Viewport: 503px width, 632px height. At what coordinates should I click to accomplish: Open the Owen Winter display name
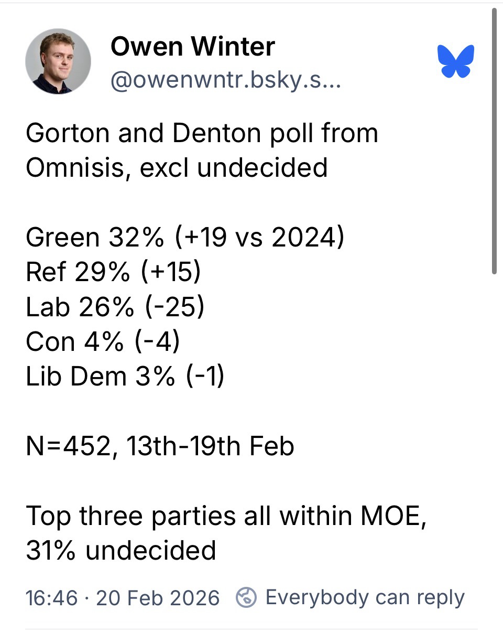pyautogui.click(x=192, y=47)
